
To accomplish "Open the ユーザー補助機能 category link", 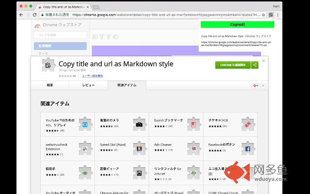I will pyautogui.click(x=93, y=76).
